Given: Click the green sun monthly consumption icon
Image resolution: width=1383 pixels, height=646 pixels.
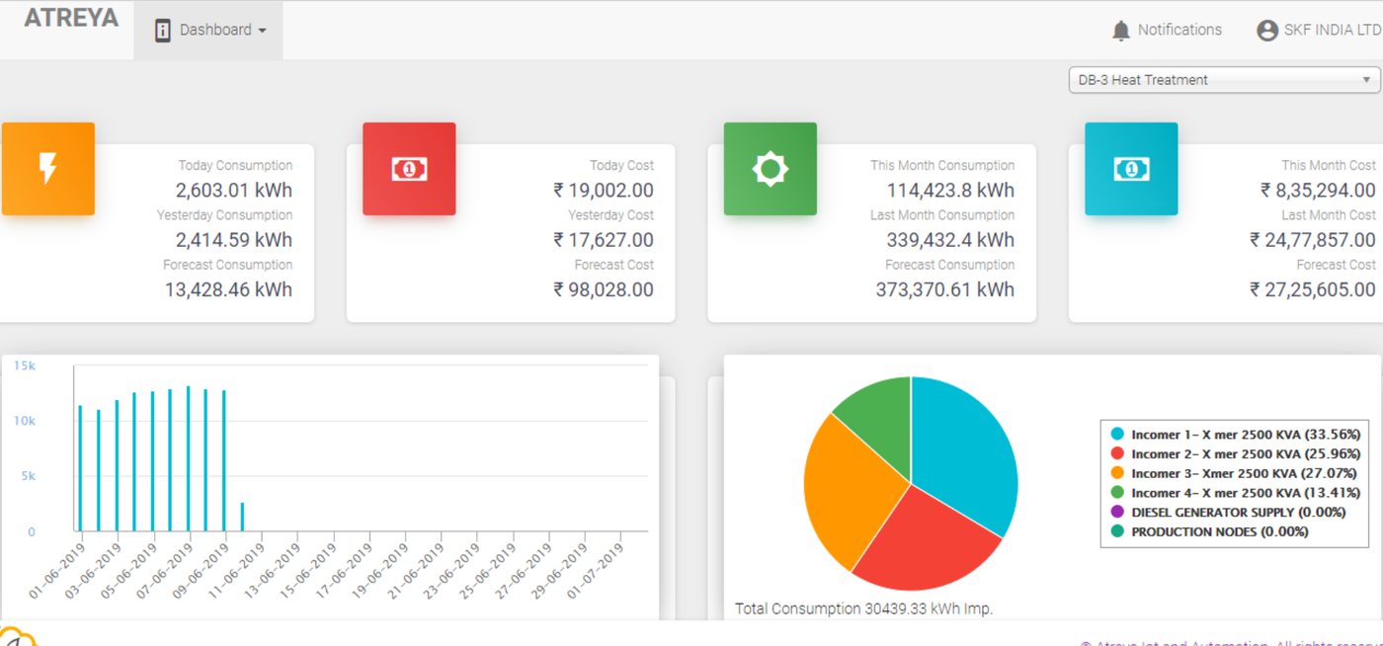Looking at the screenshot, I should coord(771,169).
